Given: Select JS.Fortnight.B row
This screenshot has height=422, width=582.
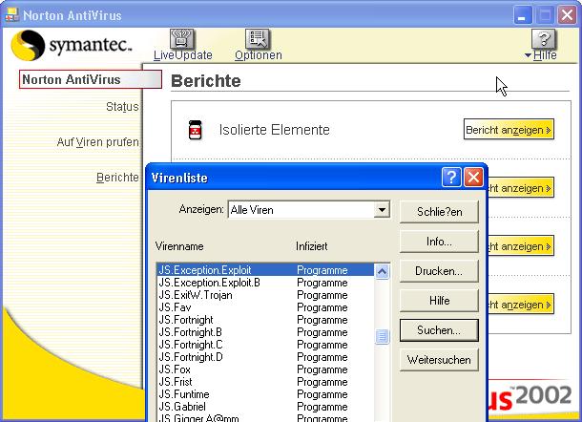Looking at the screenshot, I should (x=265, y=332).
